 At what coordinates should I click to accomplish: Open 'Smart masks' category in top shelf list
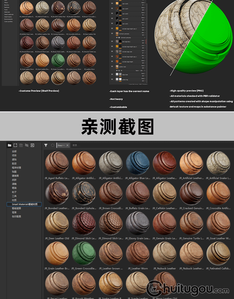coord(9,17)
